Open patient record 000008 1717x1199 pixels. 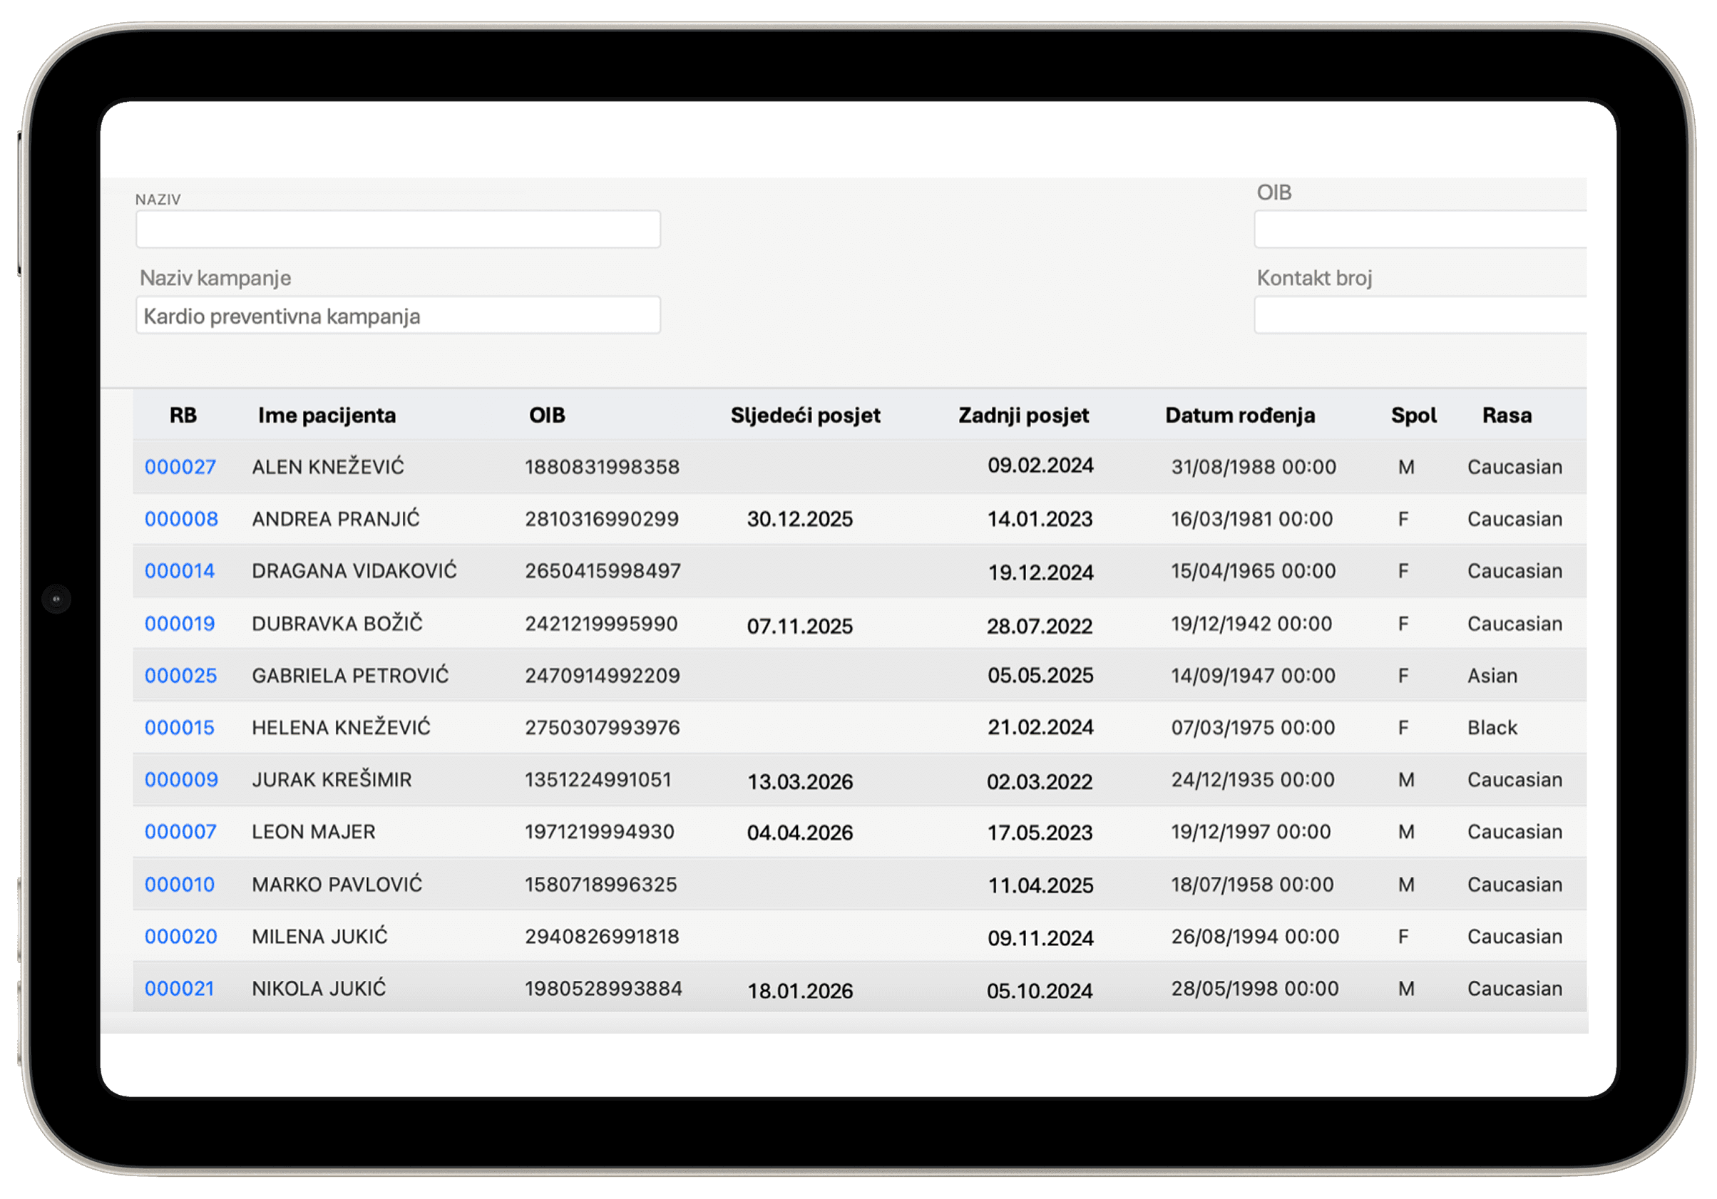click(x=181, y=519)
